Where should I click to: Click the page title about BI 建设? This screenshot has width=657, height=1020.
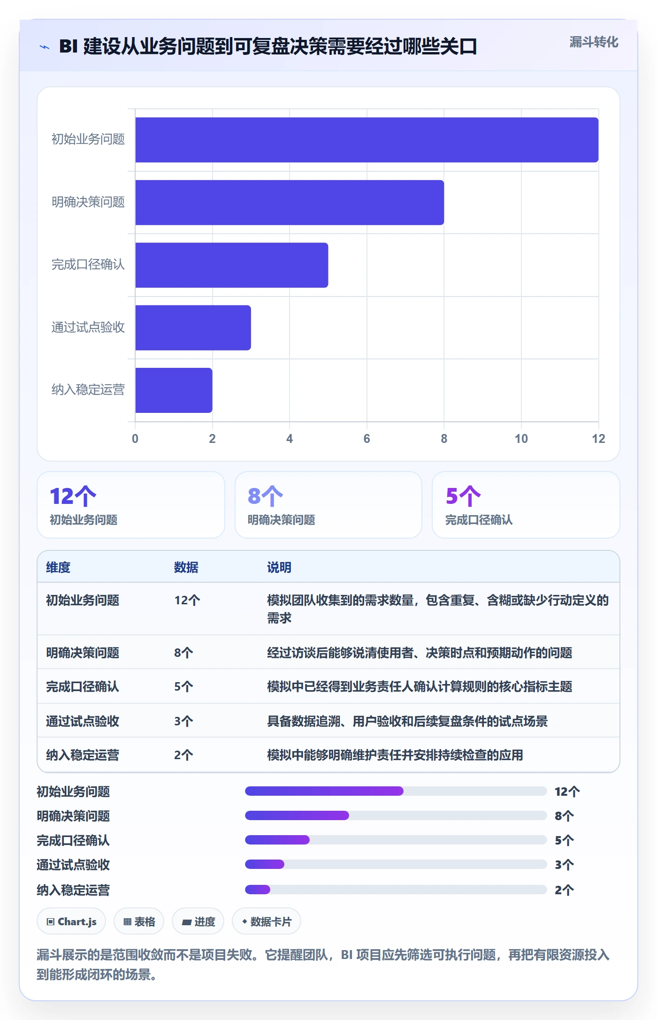(268, 46)
